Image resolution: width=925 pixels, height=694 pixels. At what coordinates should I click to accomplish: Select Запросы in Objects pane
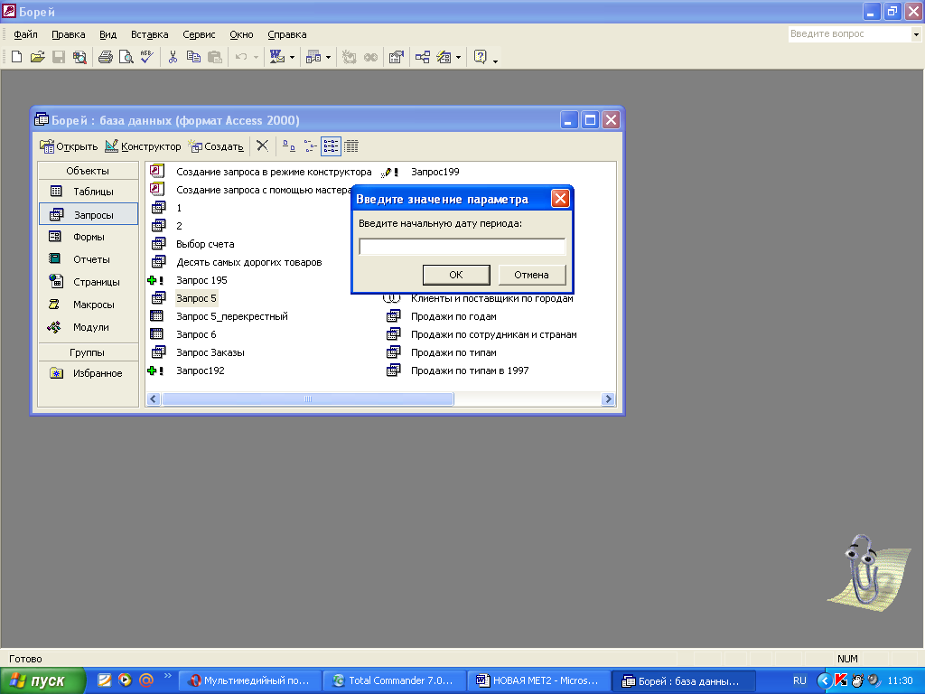pos(89,214)
